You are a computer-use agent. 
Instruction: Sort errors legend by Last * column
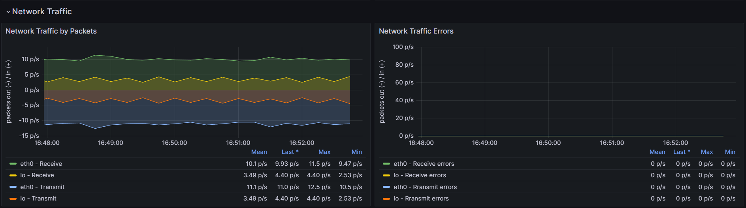coord(682,152)
